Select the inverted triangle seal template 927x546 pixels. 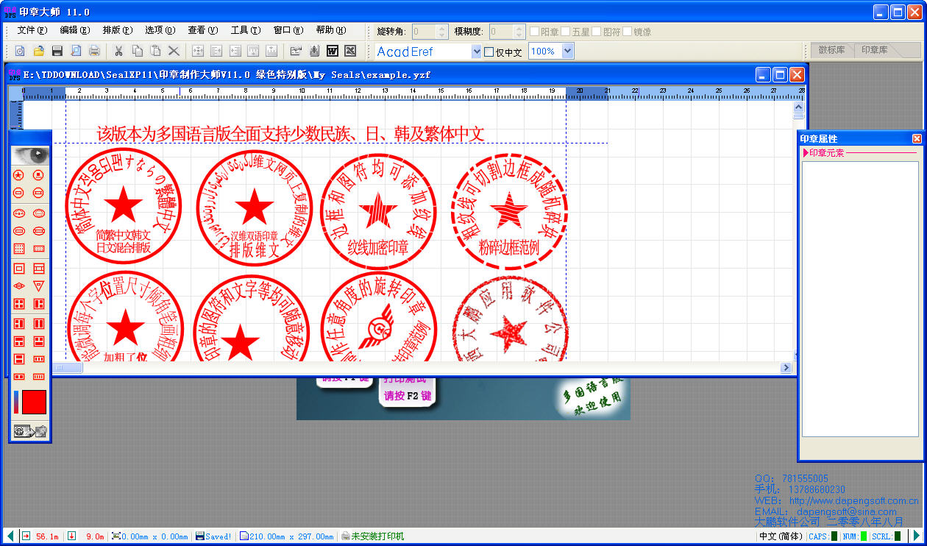pyautogui.click(x=39, y=286)
